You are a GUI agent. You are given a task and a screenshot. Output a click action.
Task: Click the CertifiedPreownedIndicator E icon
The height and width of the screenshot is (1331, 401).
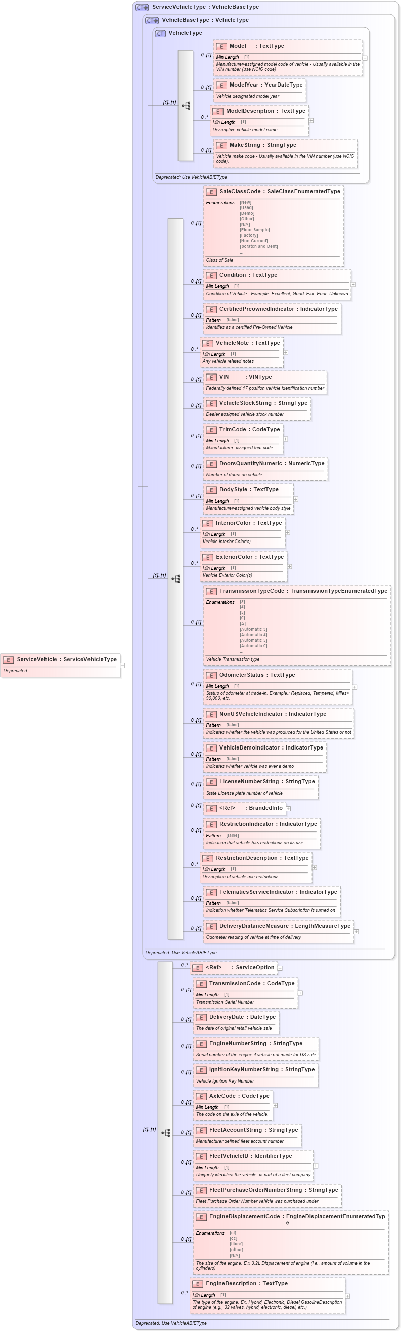pos(211,309)
